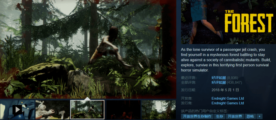Viewport: 276px width, 120px height.
Task: Select the thumbnail showing hand and axe
Action: [52, 110]
